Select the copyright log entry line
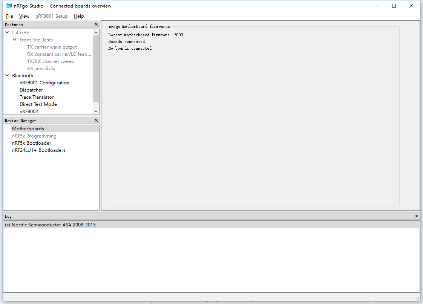The image size is (423, 304). 50,225
